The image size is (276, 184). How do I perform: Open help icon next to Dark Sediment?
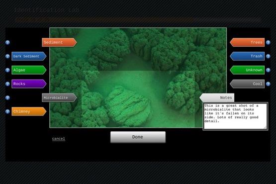point(7,56)
